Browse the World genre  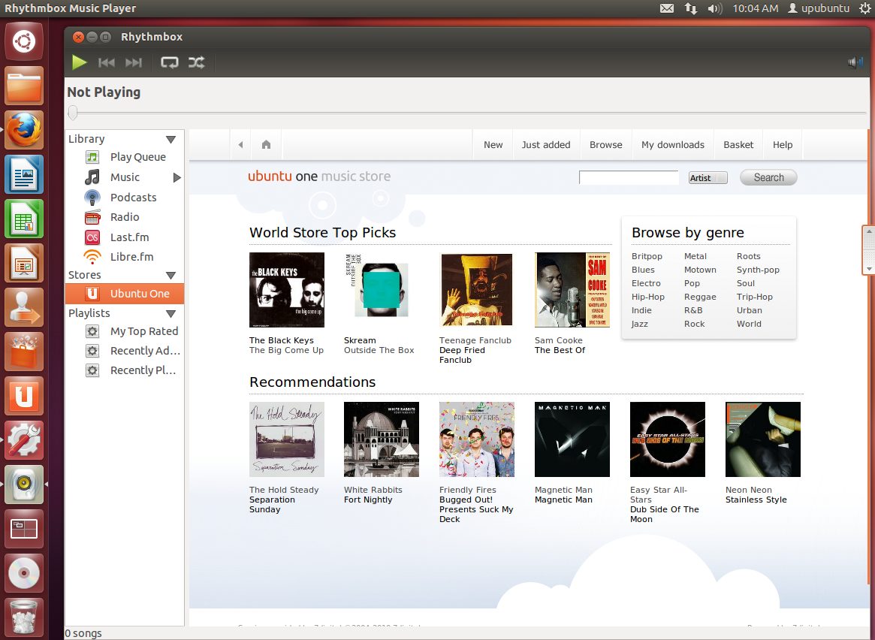(x=749, y=324)
